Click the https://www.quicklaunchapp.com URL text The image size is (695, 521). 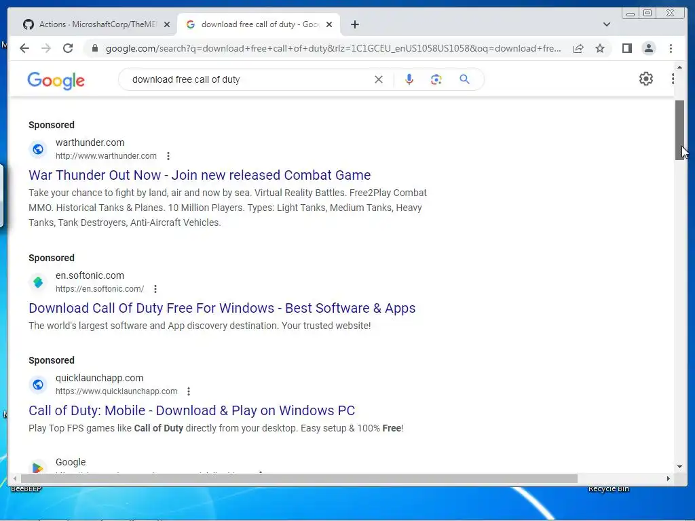pyautogui.click(x=116, y=391)
